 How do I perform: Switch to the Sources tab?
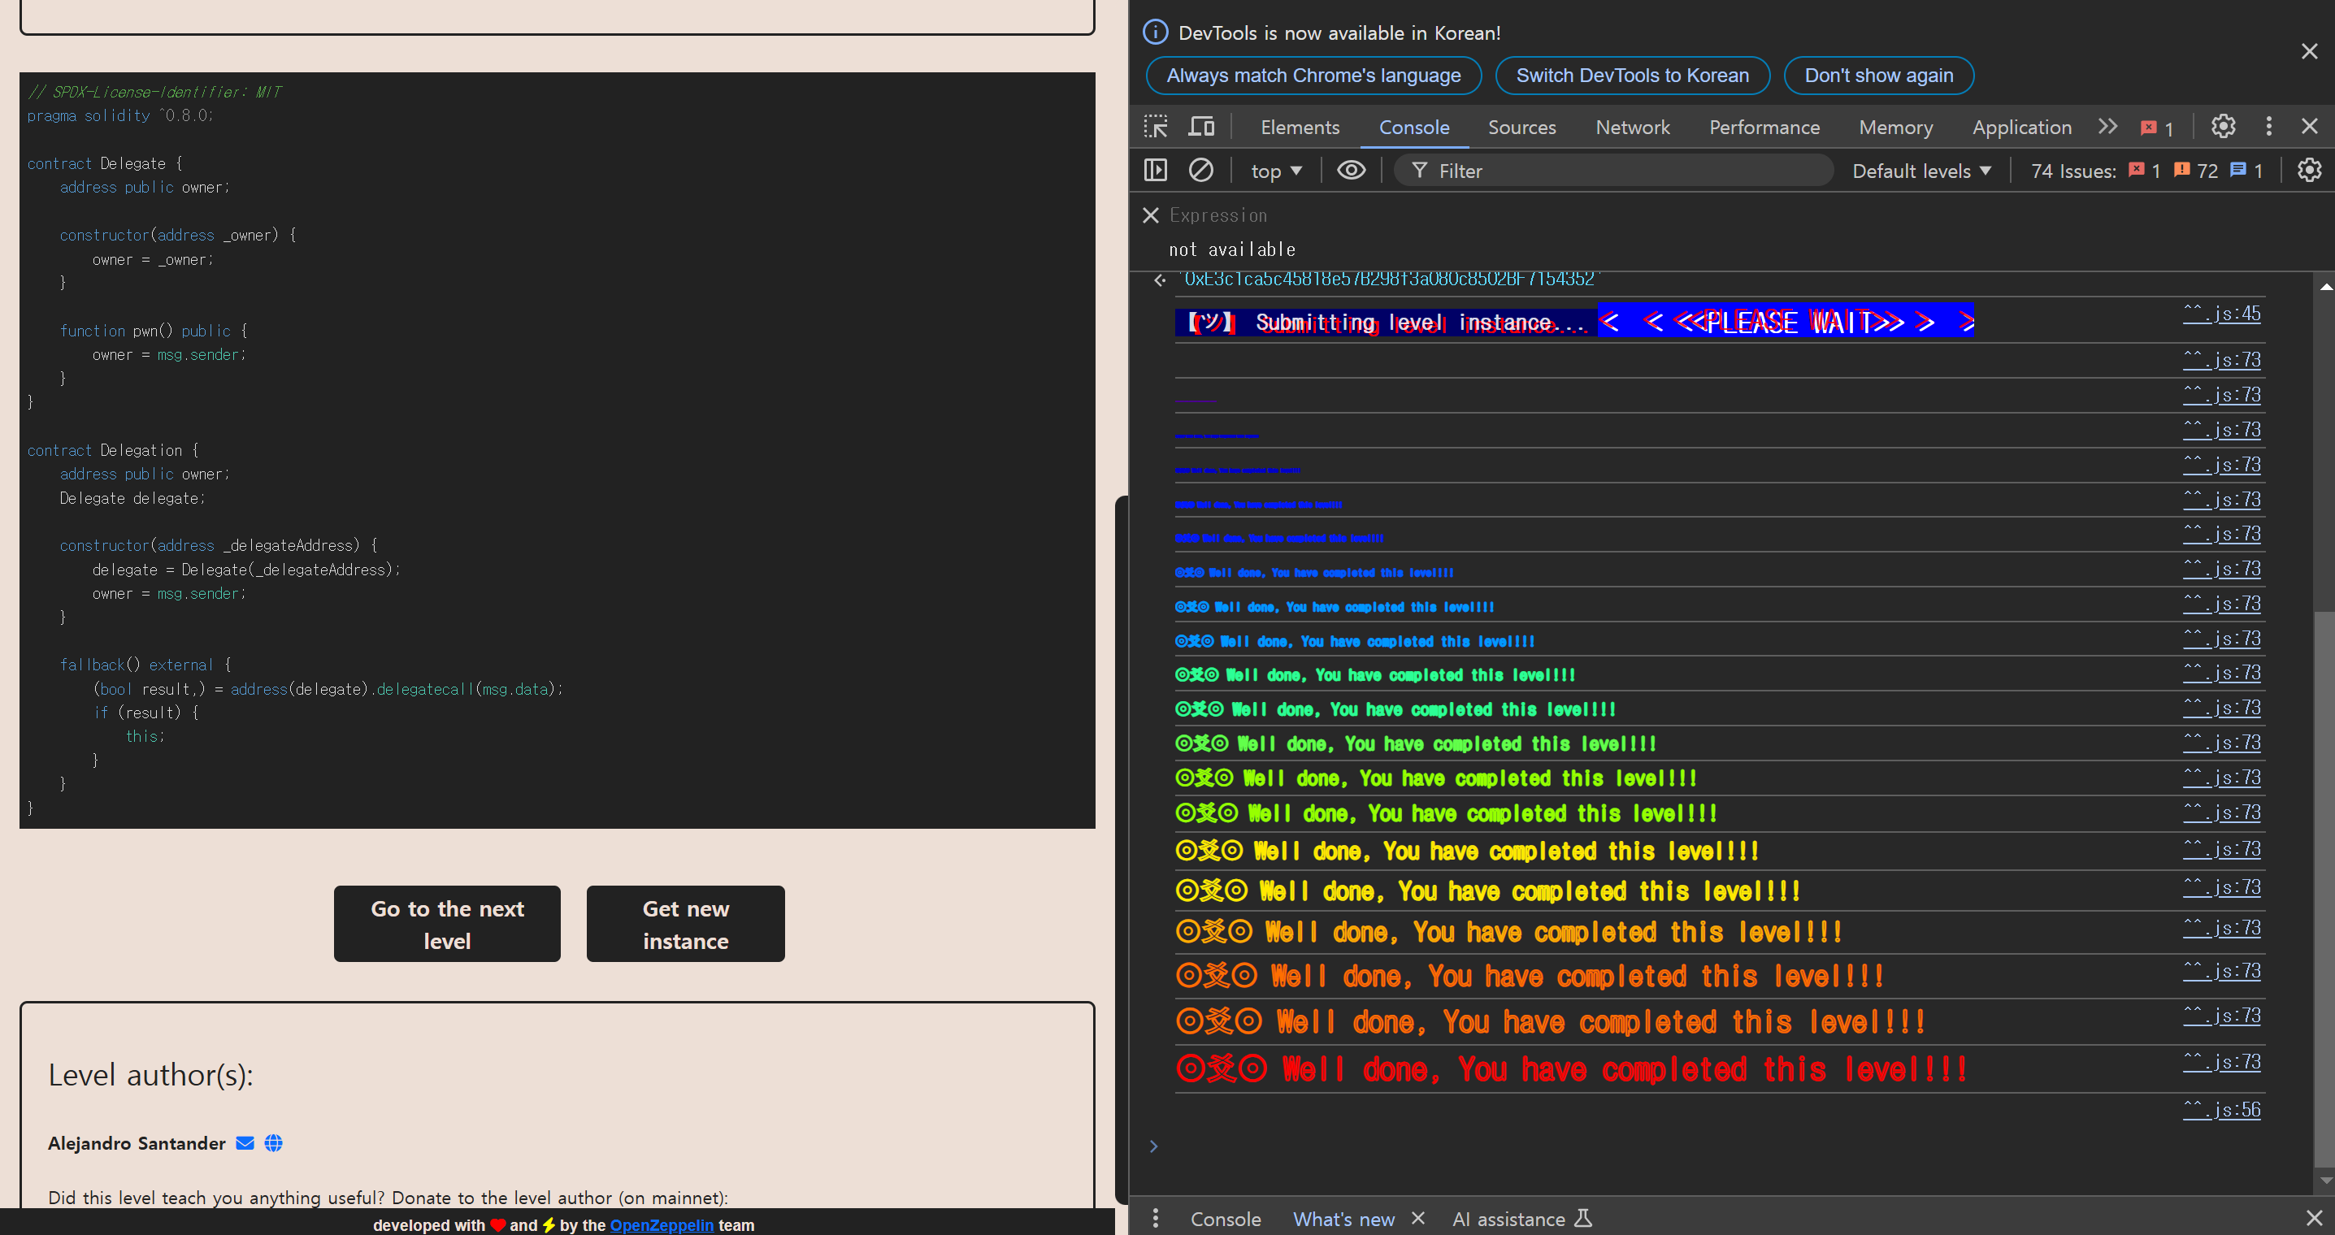pyautogui.click(x=1521, y=128)
